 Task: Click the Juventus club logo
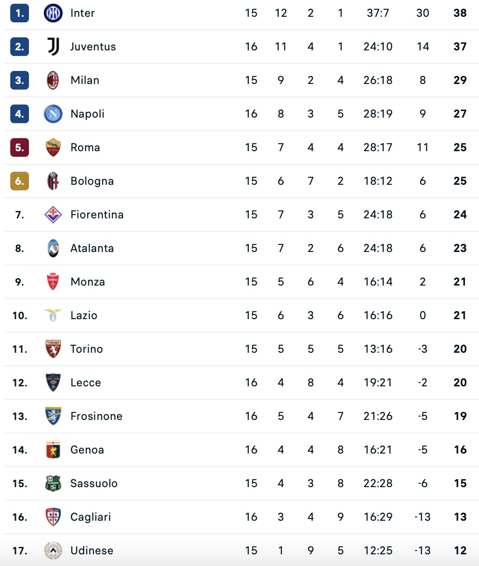53,47
